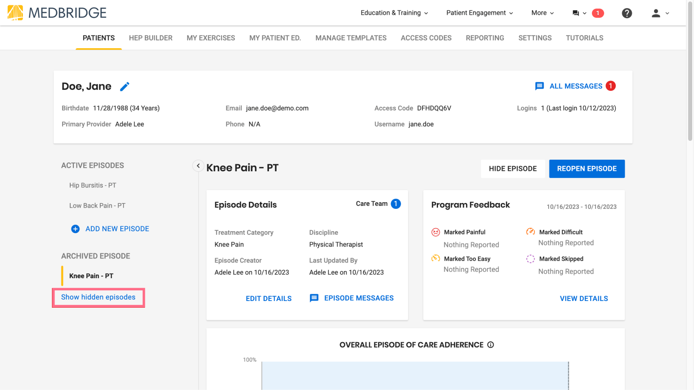
Task: Click the Add New Episode link
Action: (x=117, y=229)
